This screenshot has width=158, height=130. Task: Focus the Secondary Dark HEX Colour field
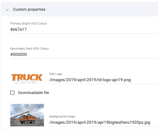(84, 55)
